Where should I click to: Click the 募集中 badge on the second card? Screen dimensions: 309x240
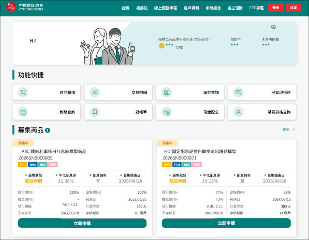point(167,143)
